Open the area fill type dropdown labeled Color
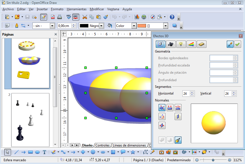The image size is (245, 164). click(x=134, y=26)
